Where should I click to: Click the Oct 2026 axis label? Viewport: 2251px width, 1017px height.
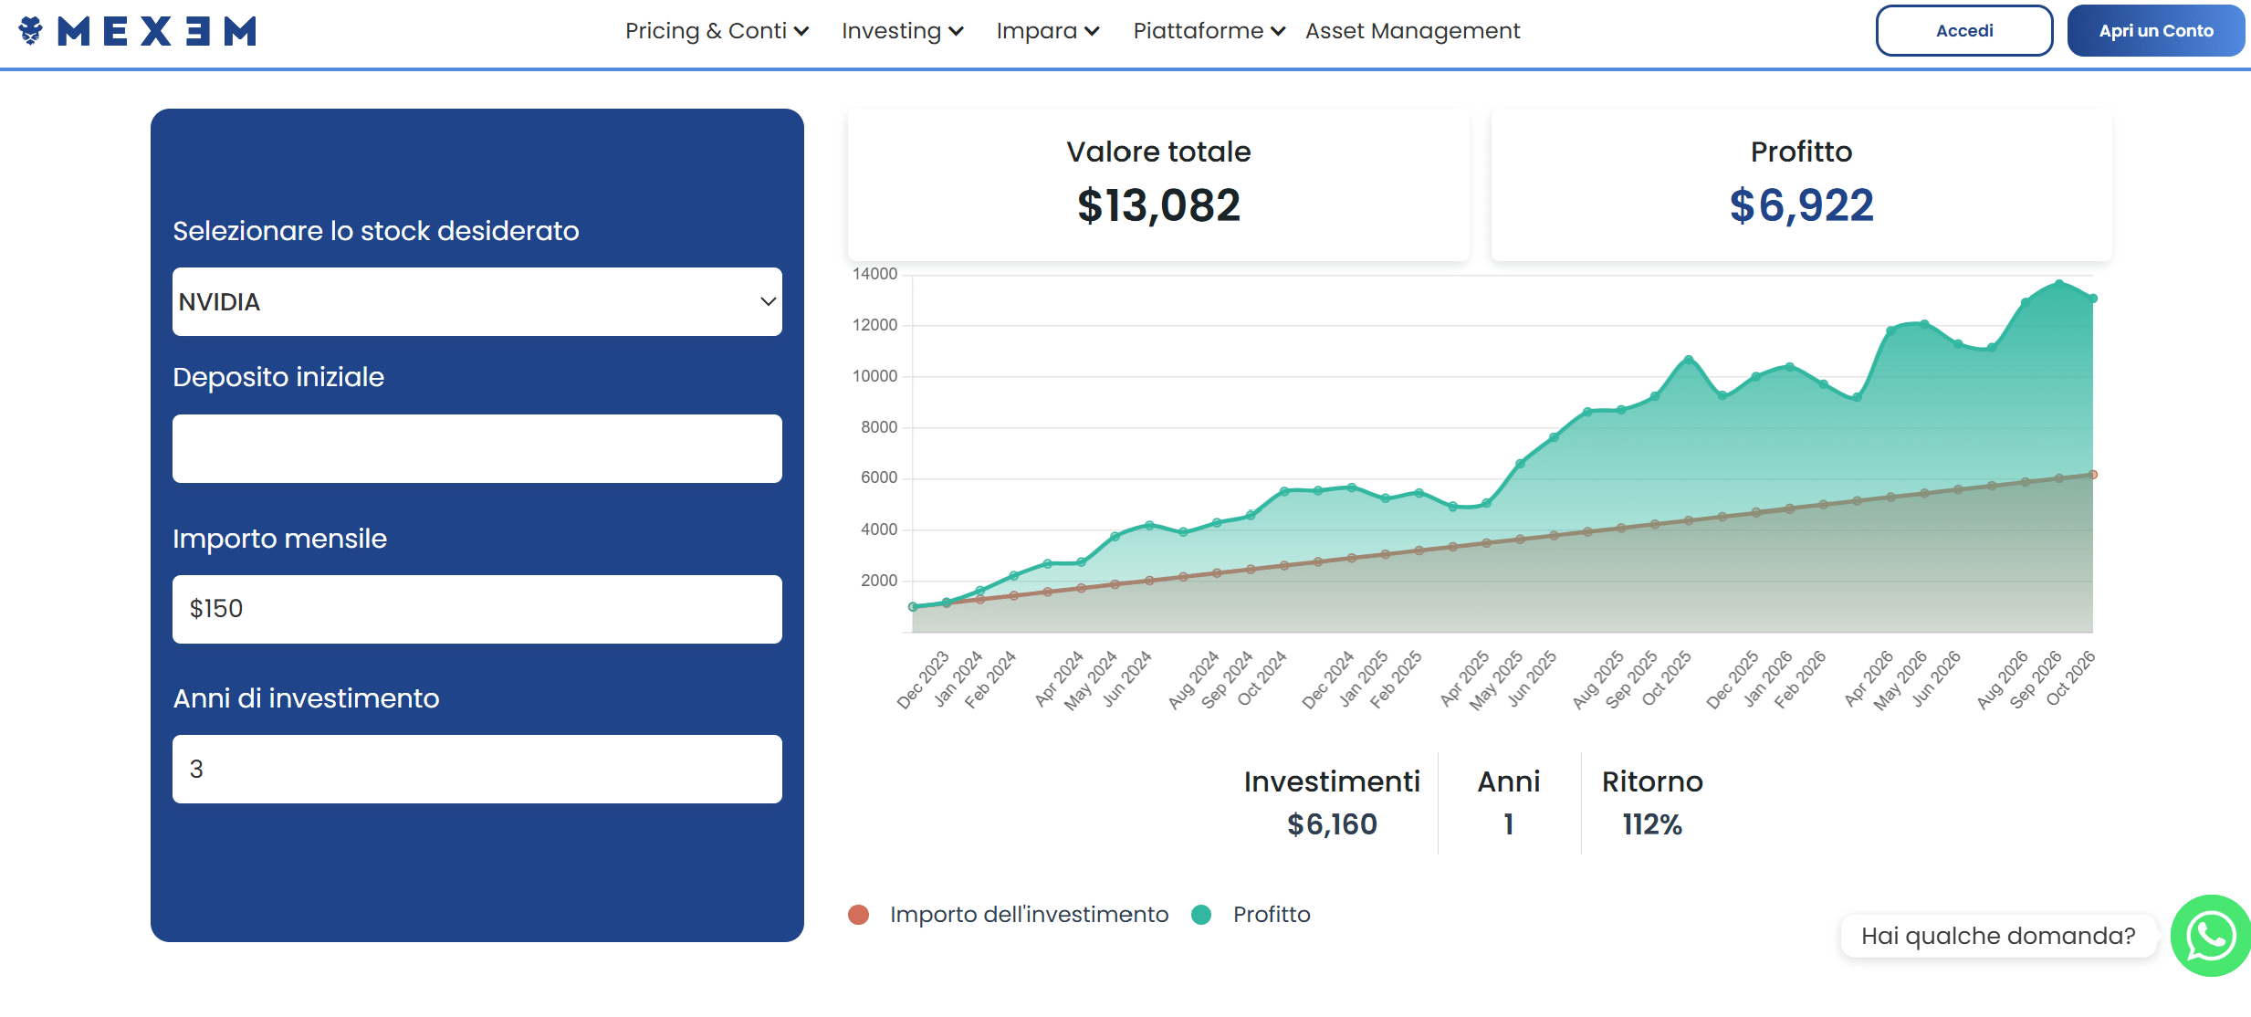(x=2070, y=679)
